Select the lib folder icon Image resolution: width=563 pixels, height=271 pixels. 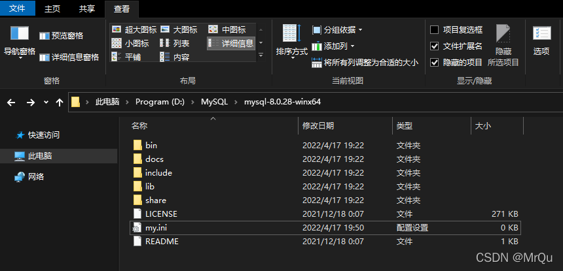point(137,187)
